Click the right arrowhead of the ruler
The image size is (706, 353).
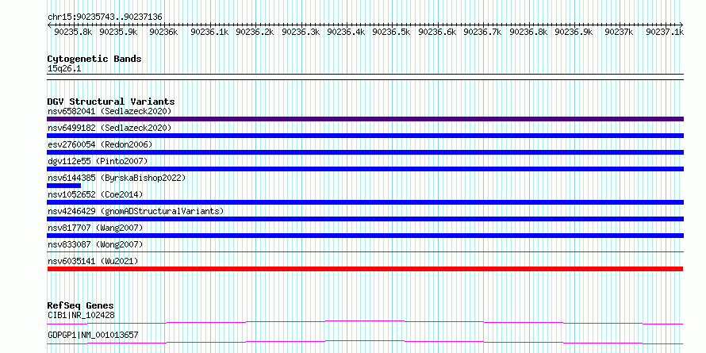tap(681, 25)
